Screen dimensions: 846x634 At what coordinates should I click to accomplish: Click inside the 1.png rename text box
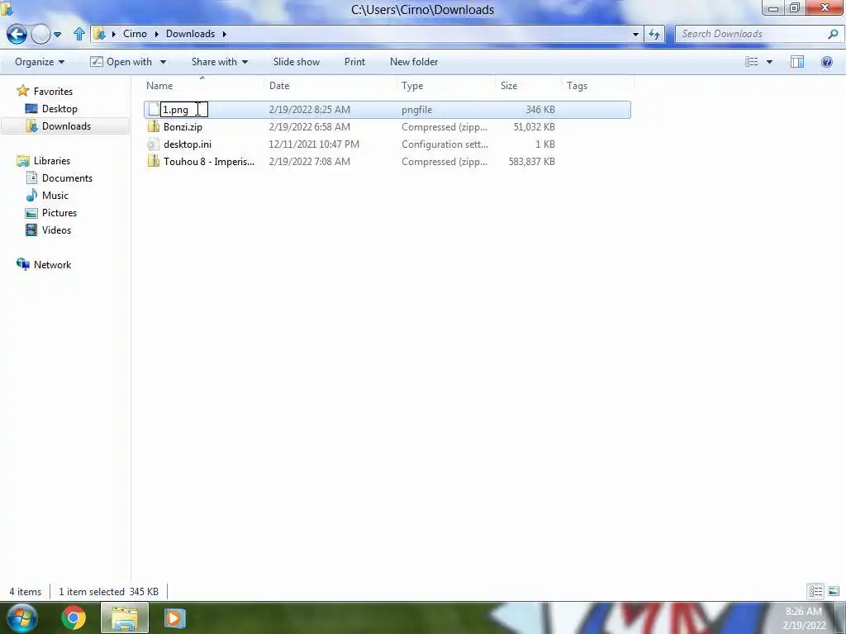[x=184, y=110]
